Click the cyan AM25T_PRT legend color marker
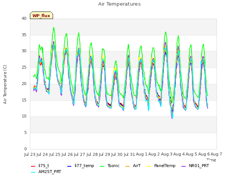239x179 pixels. (33, 172)
